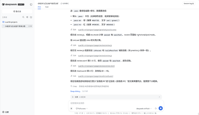Add attachment with plus icon
Screen dimensions: 199x115
tap(71, 108)
